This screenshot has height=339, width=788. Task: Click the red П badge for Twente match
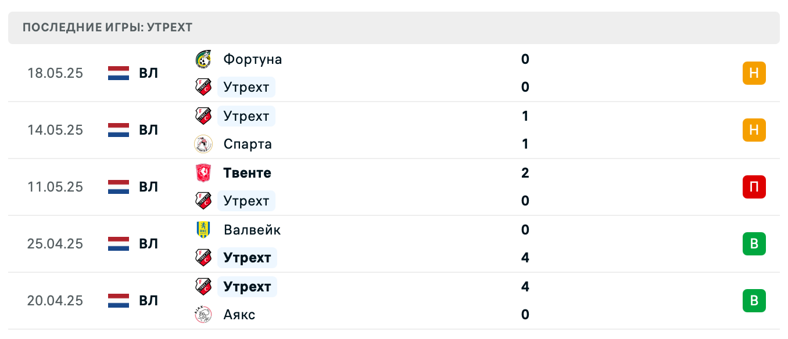point(754,187)
